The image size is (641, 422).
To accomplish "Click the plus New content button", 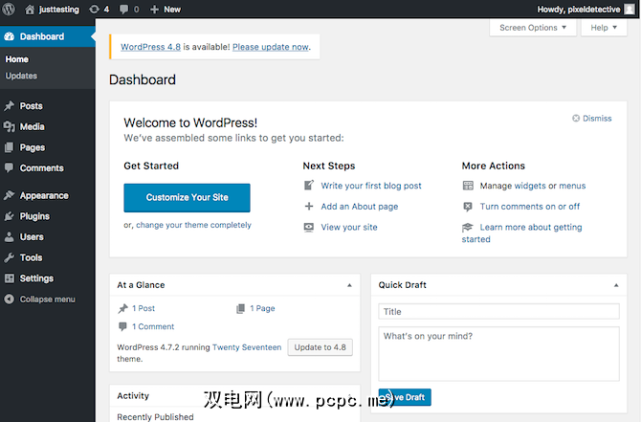I will (166, 9).
